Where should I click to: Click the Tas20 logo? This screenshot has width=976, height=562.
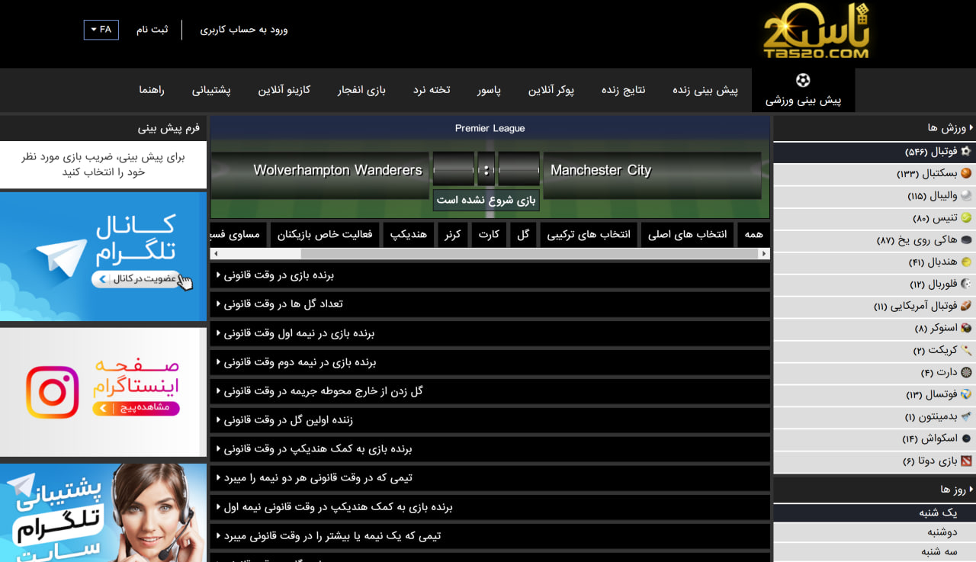816,32
